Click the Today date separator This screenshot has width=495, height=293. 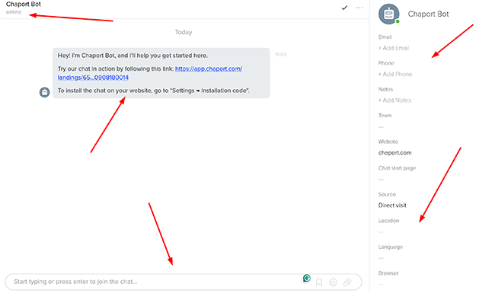pyautogui.click(x=184, y=32)
